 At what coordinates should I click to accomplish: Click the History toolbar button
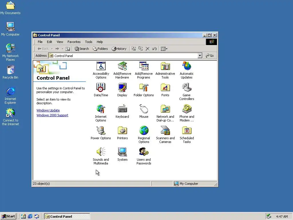click(119, 49)
